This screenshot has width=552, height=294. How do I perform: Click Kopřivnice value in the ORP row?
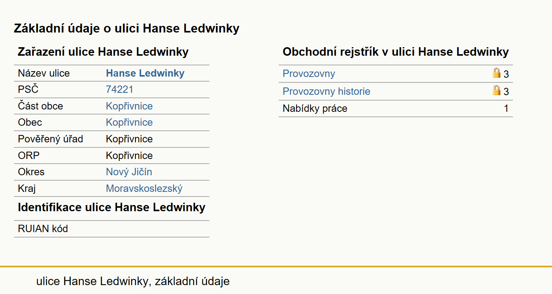click(x=129, y=156)
